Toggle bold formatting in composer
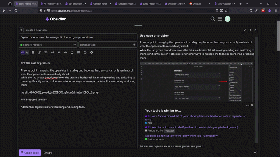Image resolution: width=280 pixels, height=157 pixels. [33, 53]
